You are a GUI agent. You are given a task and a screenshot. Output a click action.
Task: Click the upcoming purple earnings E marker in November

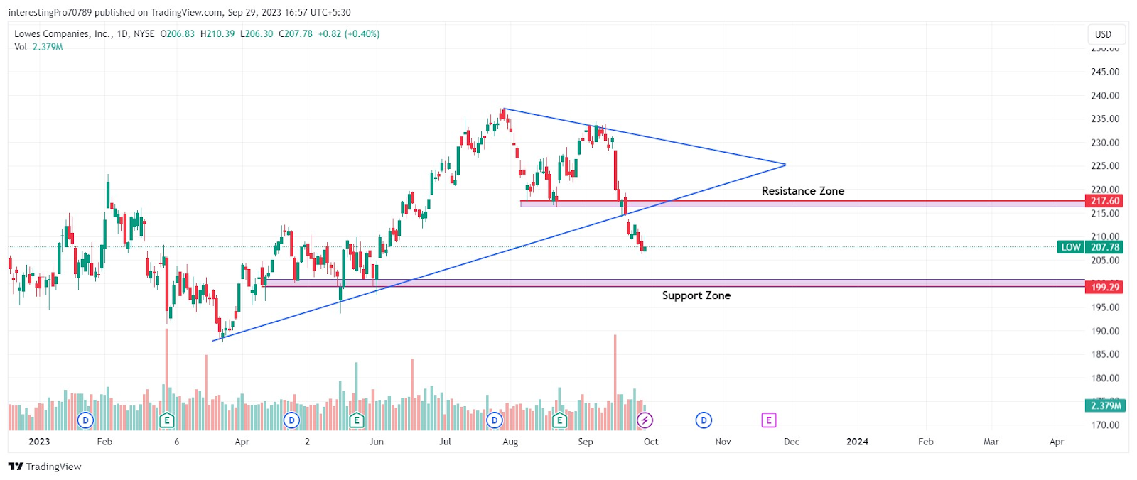click(x=769, y=420)
